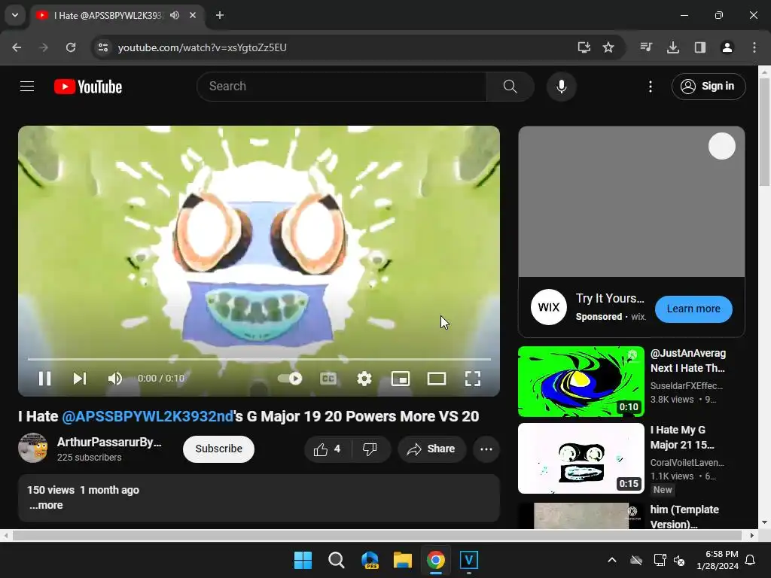
Task: Open a new tab
Action: (x=220, y=15)
